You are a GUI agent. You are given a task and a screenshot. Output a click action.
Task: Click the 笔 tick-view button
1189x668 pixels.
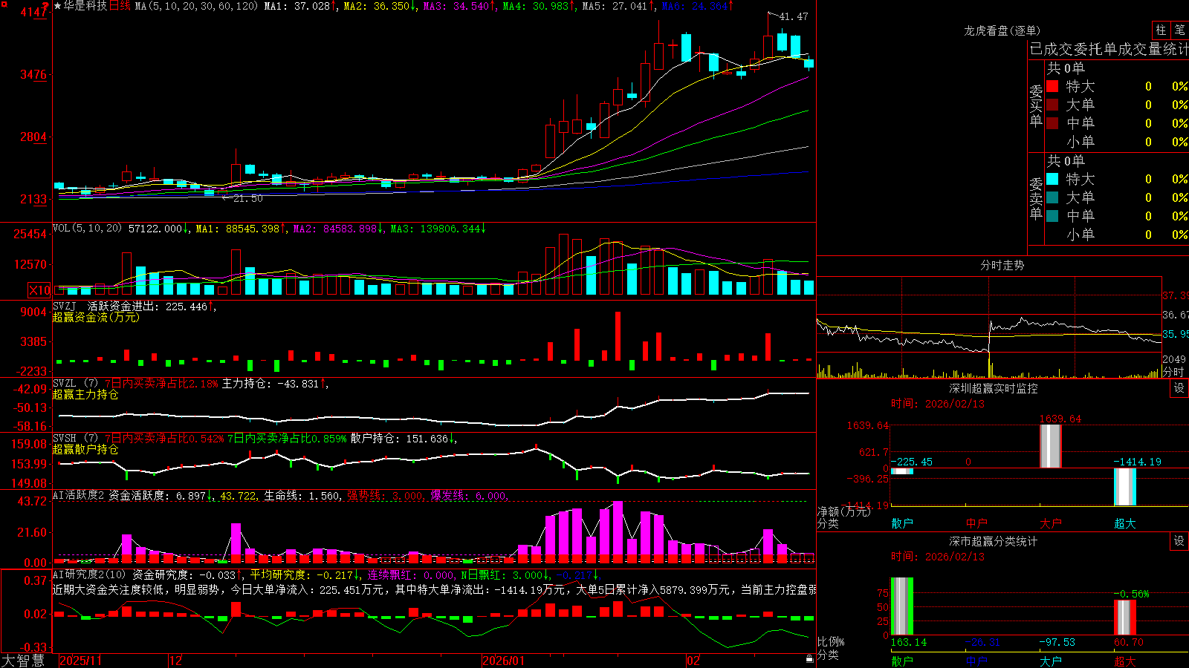[1179, 30]
